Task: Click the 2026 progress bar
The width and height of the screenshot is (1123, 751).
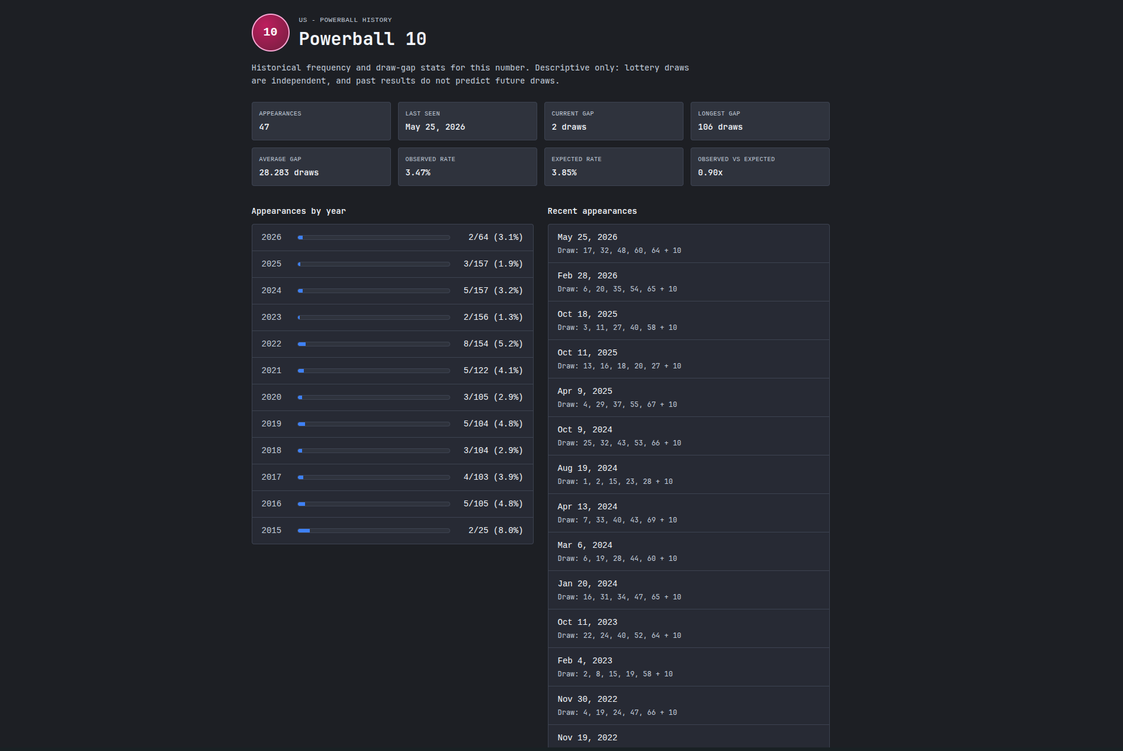Action: coord(374,238)
